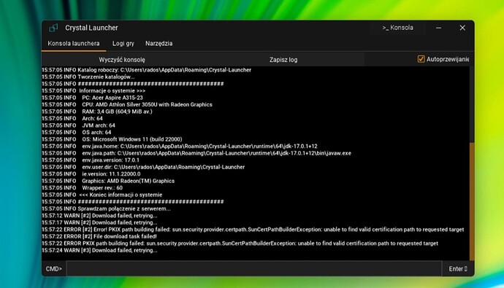
Task: Select the 'env.user.dir' log line
Action: coord(143,167)
